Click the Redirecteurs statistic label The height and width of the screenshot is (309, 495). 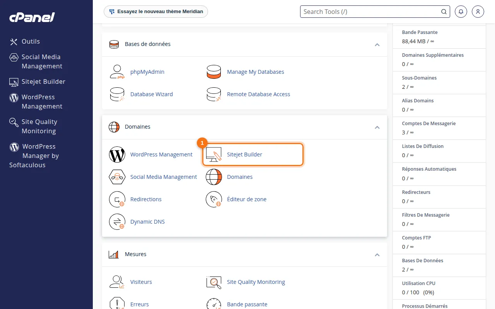coord(416,192)
